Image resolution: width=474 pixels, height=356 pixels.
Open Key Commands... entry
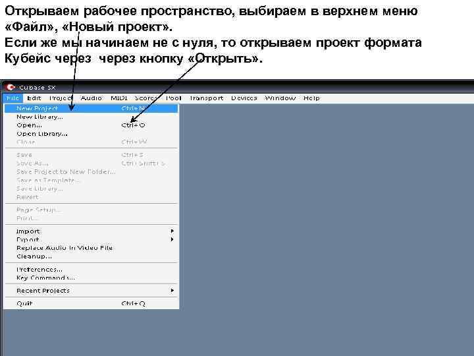click(92, 278)
